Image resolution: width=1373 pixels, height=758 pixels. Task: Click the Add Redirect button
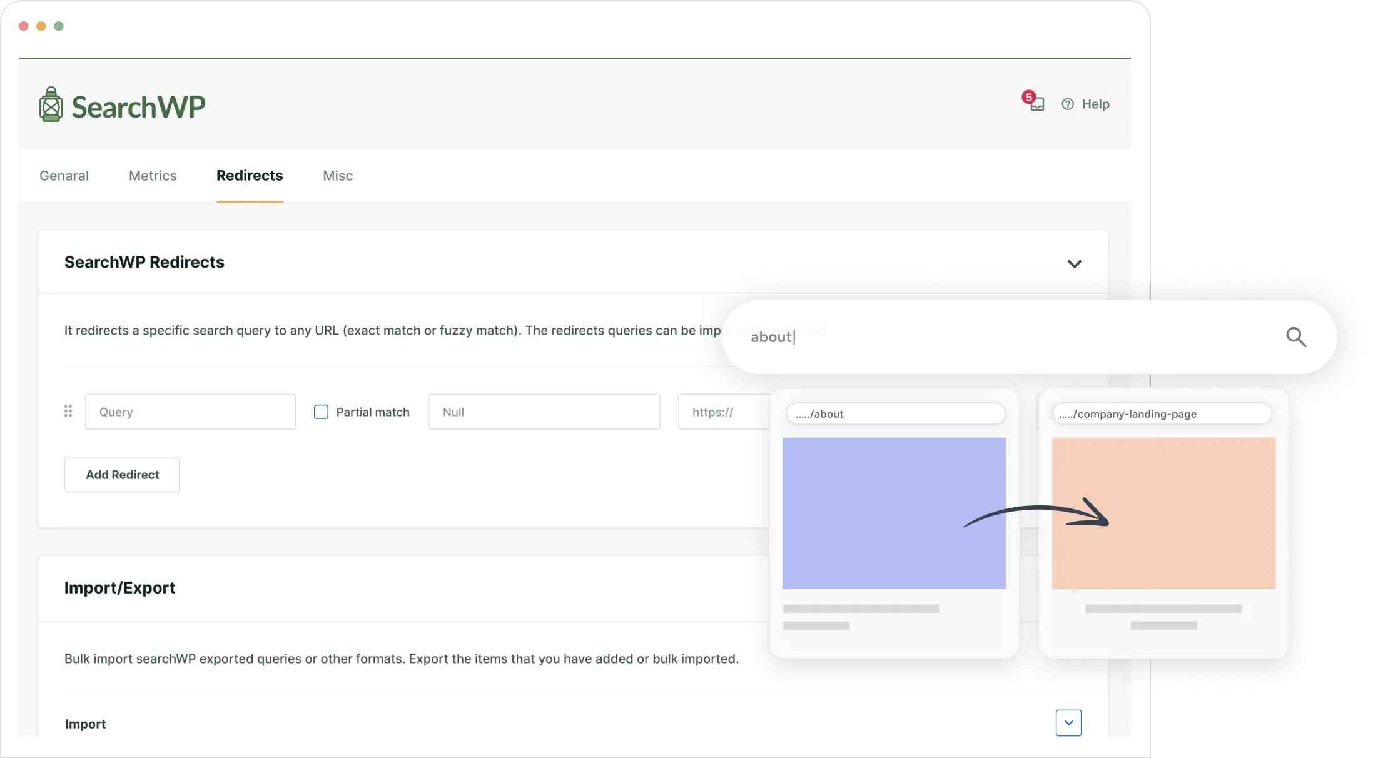[121, 474]
